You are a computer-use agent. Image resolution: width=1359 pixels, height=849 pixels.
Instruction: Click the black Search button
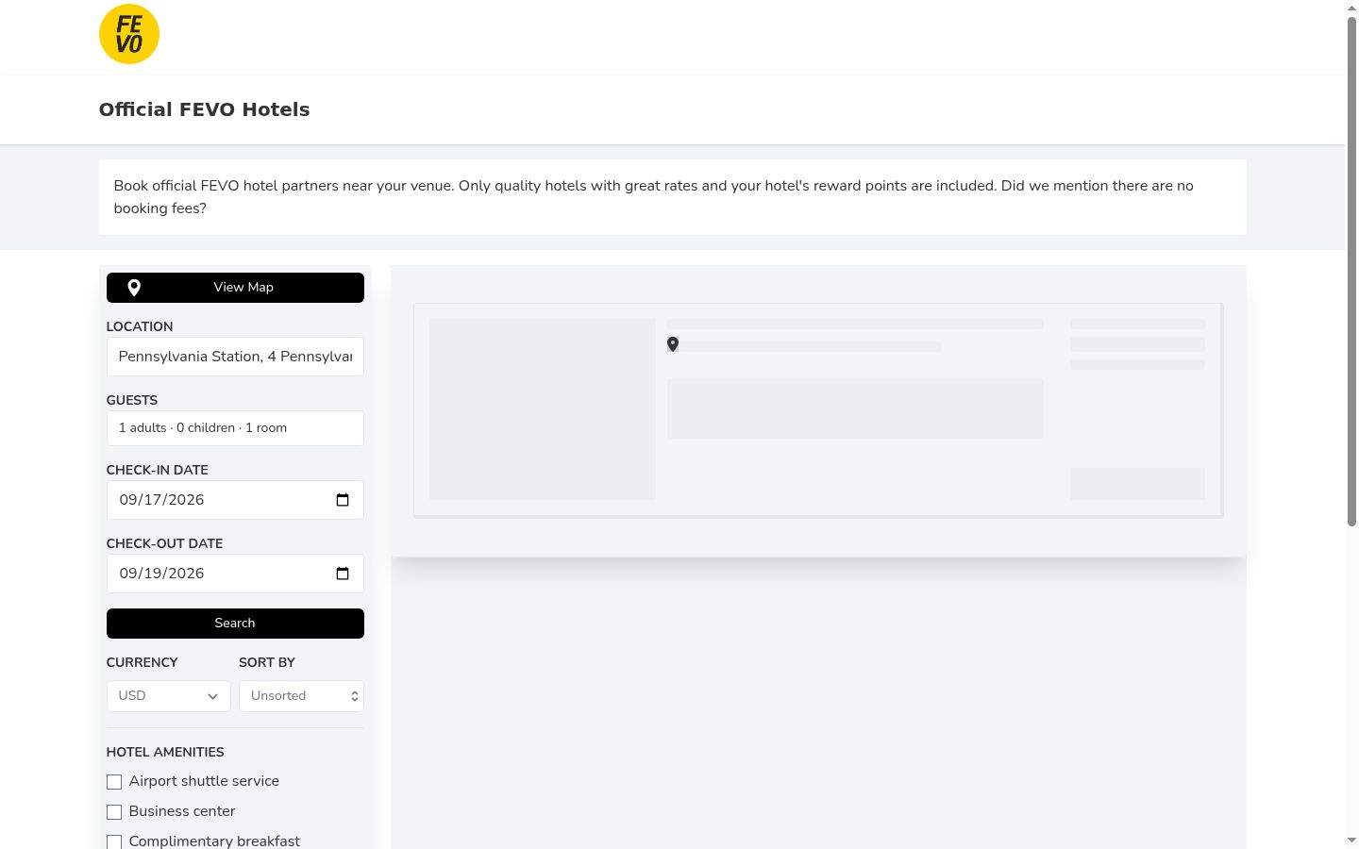pyautogui.click(x=235, y=624)
